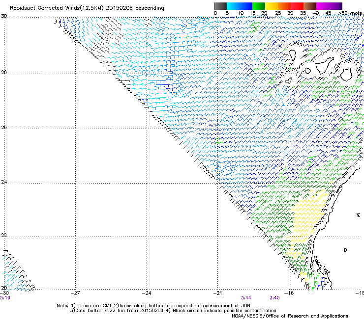Click the latitude "24" label on the left axis

point(4,182)
